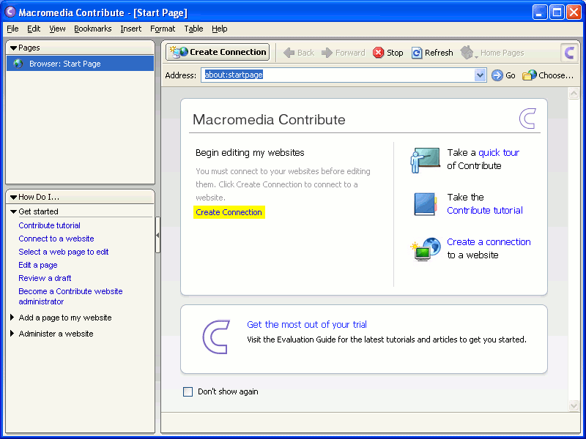The width and height of the screenshot is (586, 439).
Task: Open the Format menu
Action: [163, 29]
